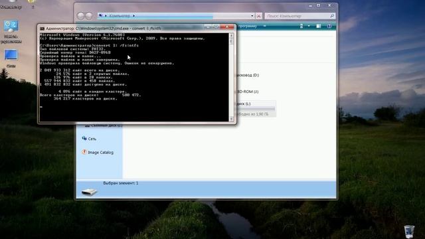Open the address bar history dropdown arrow
425x239 pixels.
(x=252, y=16)
